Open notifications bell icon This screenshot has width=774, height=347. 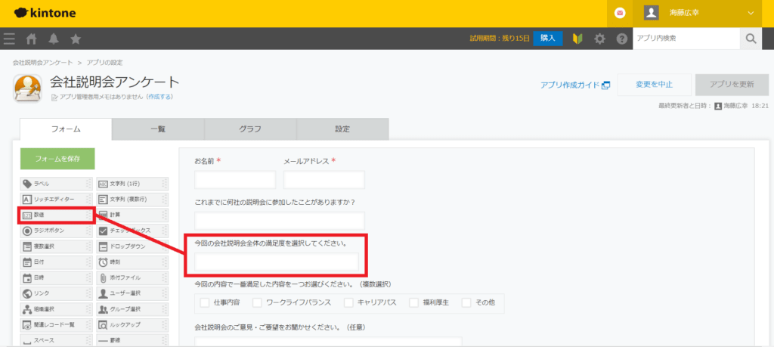(x=54, y=39)
